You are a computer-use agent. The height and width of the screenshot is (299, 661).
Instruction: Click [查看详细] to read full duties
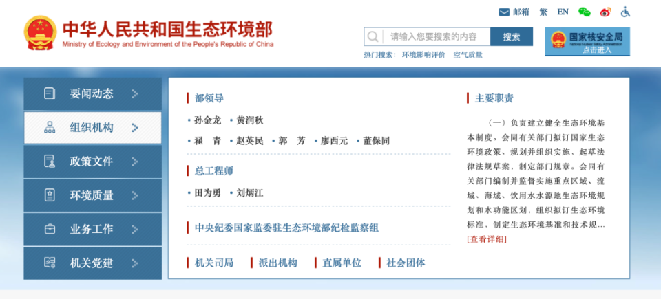pos(487,239)
